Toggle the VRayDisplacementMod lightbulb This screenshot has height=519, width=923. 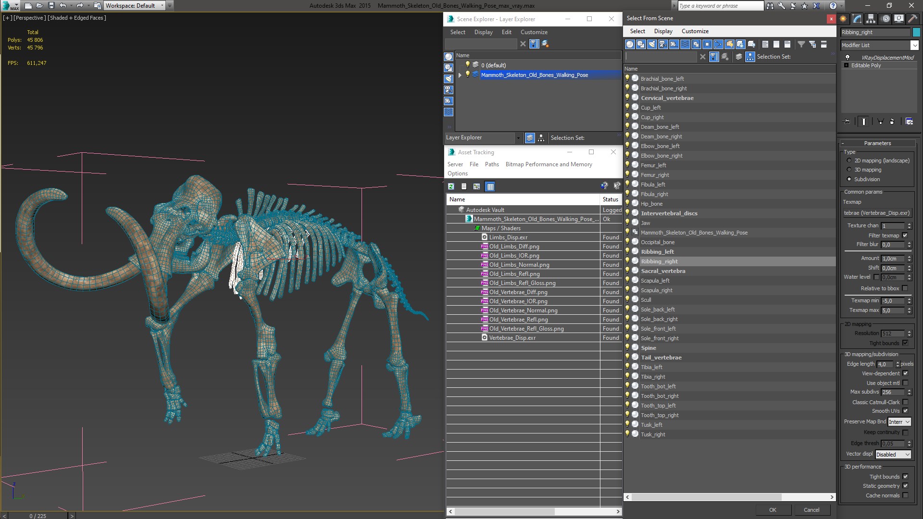(848, 58)
